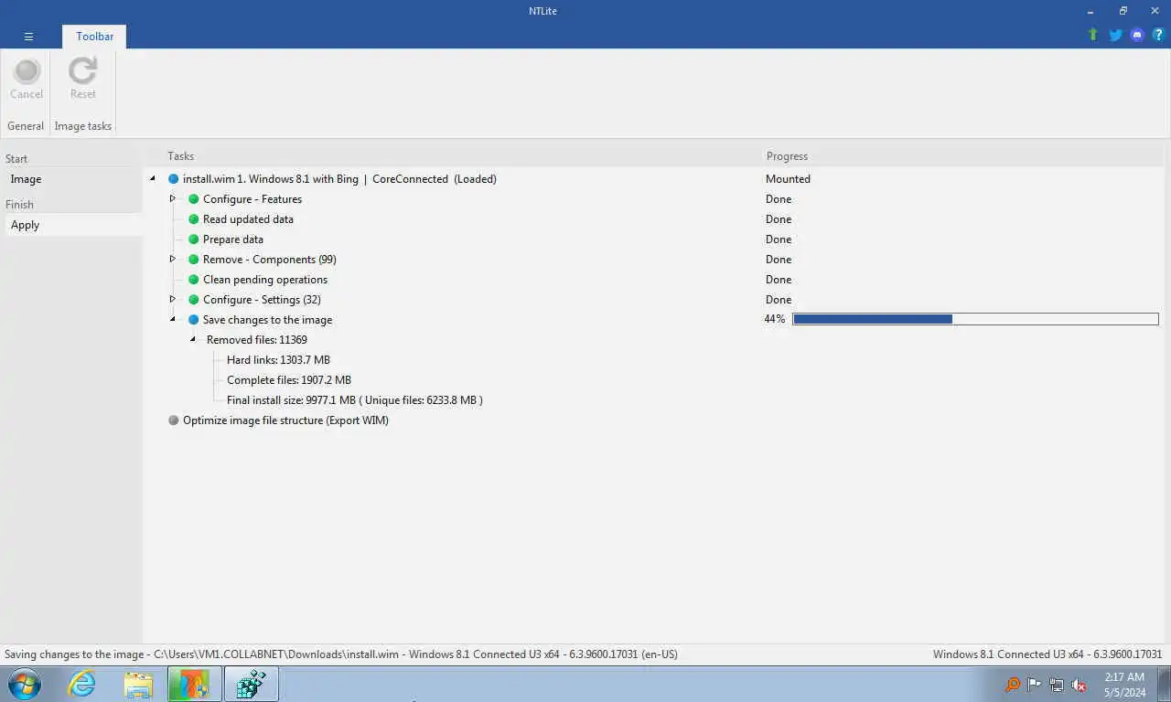This screenshot has height=702, width=1171.
Task: Open the Apply page in sidebar
Action: [73, 225]
